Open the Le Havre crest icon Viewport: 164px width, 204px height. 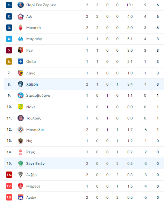click(21, 84)
